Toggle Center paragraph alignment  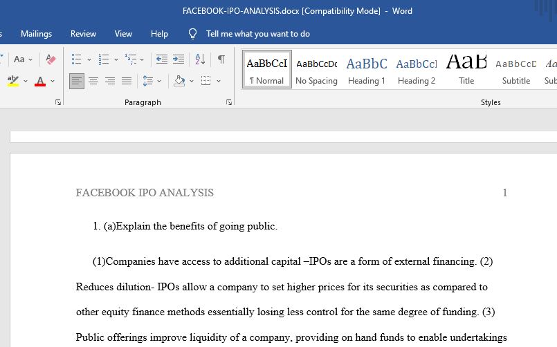[x=93, y=82]
